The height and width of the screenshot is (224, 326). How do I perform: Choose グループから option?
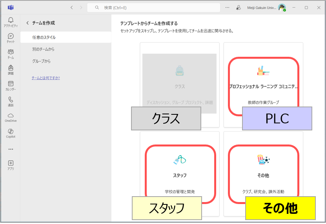click(41, 61)
